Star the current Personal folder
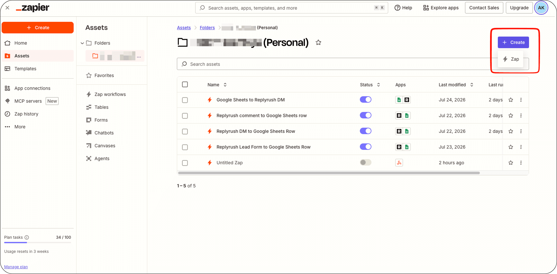This screenshot has height=274, width=557. (x=318, y=42)
